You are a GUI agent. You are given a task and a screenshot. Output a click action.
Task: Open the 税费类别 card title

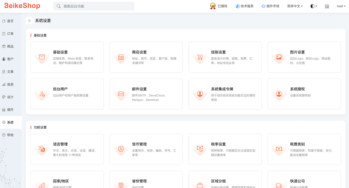(x=297, y=144)
